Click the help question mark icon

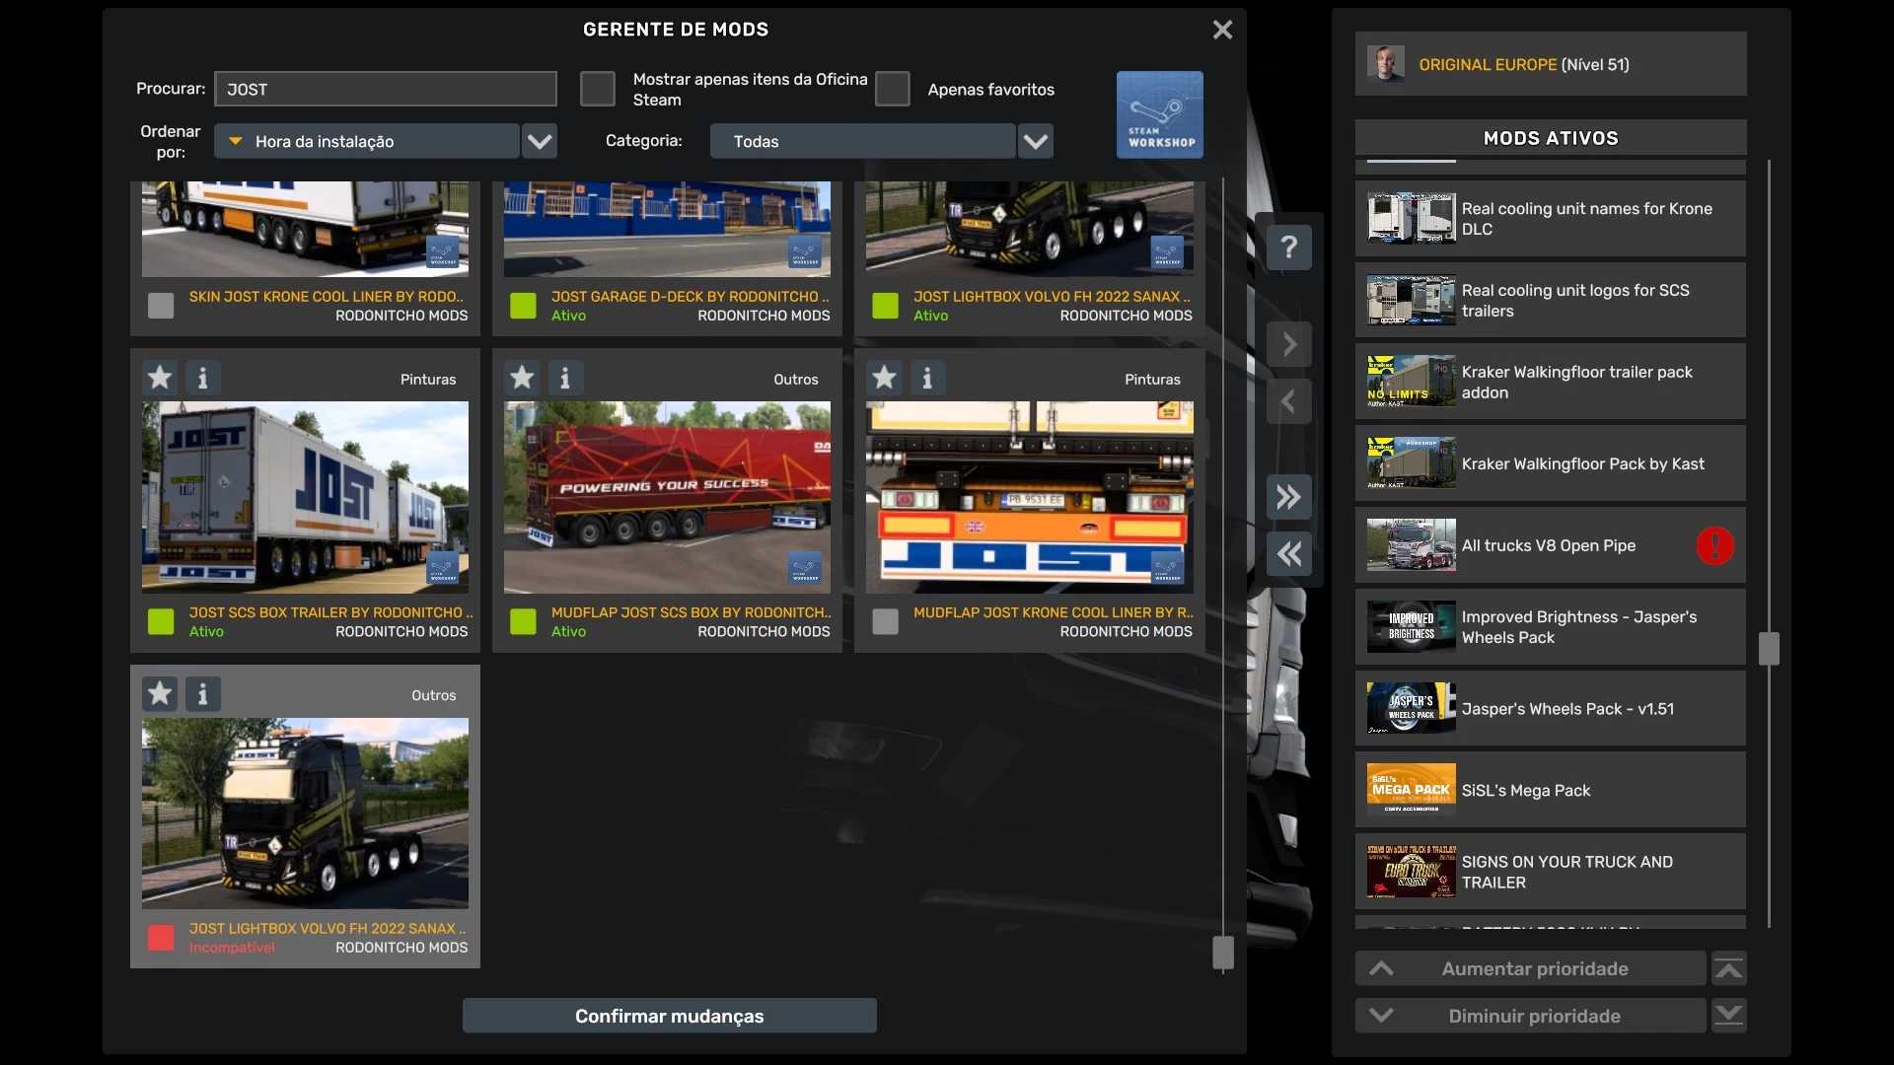(x=1288, y=248)
